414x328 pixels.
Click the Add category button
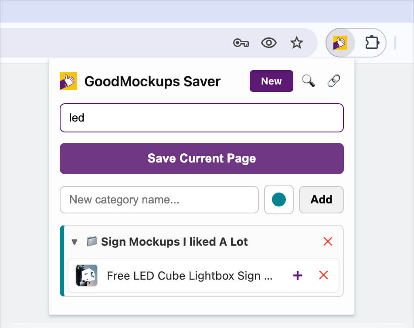tap(321, 200)
